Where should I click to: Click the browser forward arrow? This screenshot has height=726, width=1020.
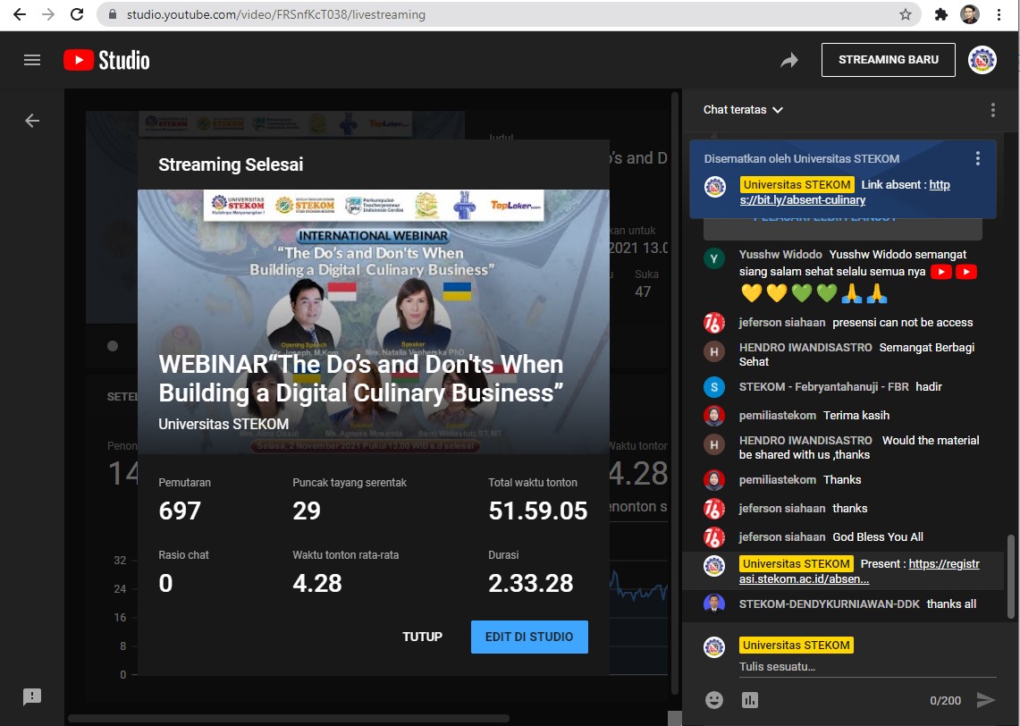click(x=48, y=14)
